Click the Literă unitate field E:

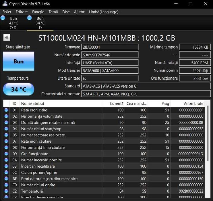[x=110, y=78]
